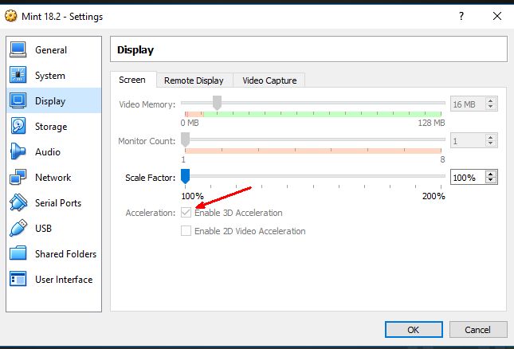This screenshot has height=349, width=514.
Task: Open the Video Capture tab
Action: (269, 80)
